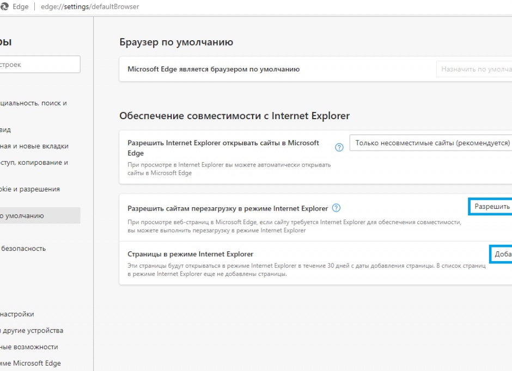Focus the settings search field in the sidebar
Screen dimensions: 512x371
click(40, 64)
